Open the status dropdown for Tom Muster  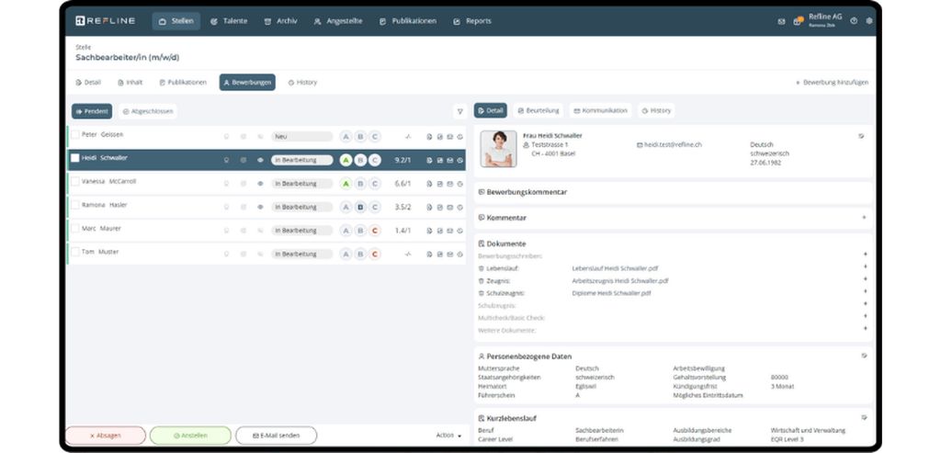click(300, 254)
